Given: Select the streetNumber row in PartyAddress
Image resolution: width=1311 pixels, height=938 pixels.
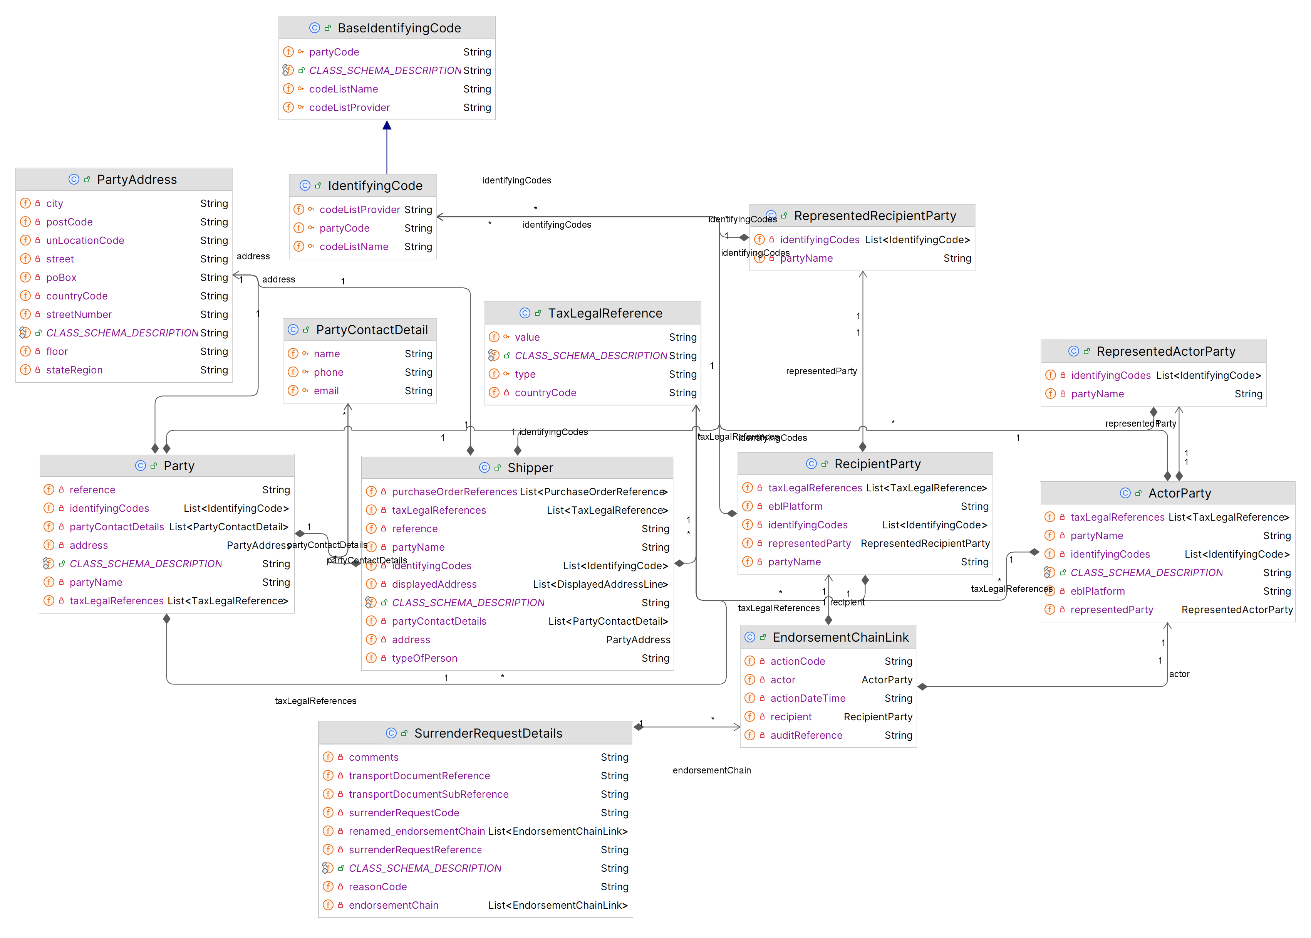Looking at the screenshot, I should (x=124, y=314).
